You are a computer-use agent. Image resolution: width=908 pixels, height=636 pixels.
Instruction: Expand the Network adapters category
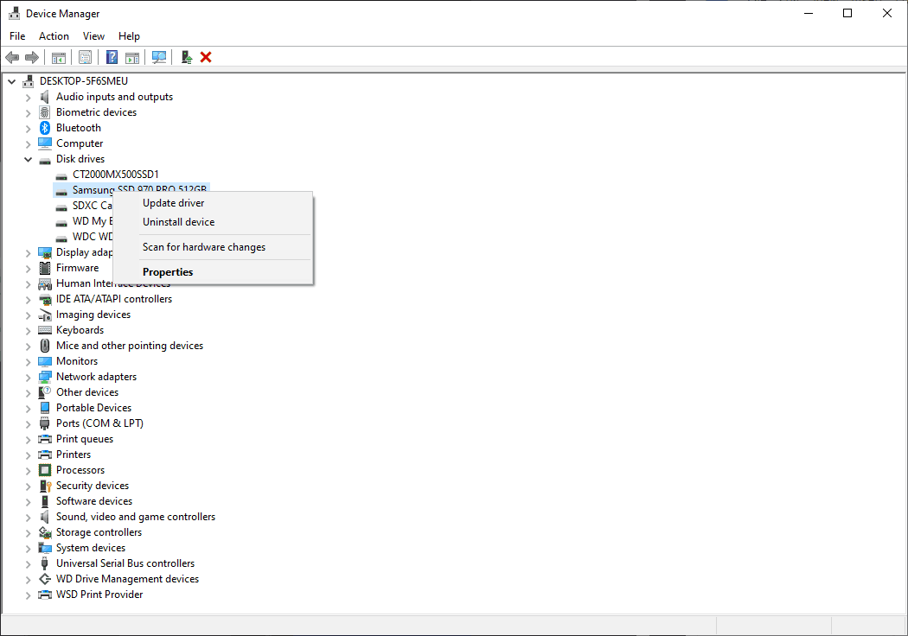[x=28, y=378]
